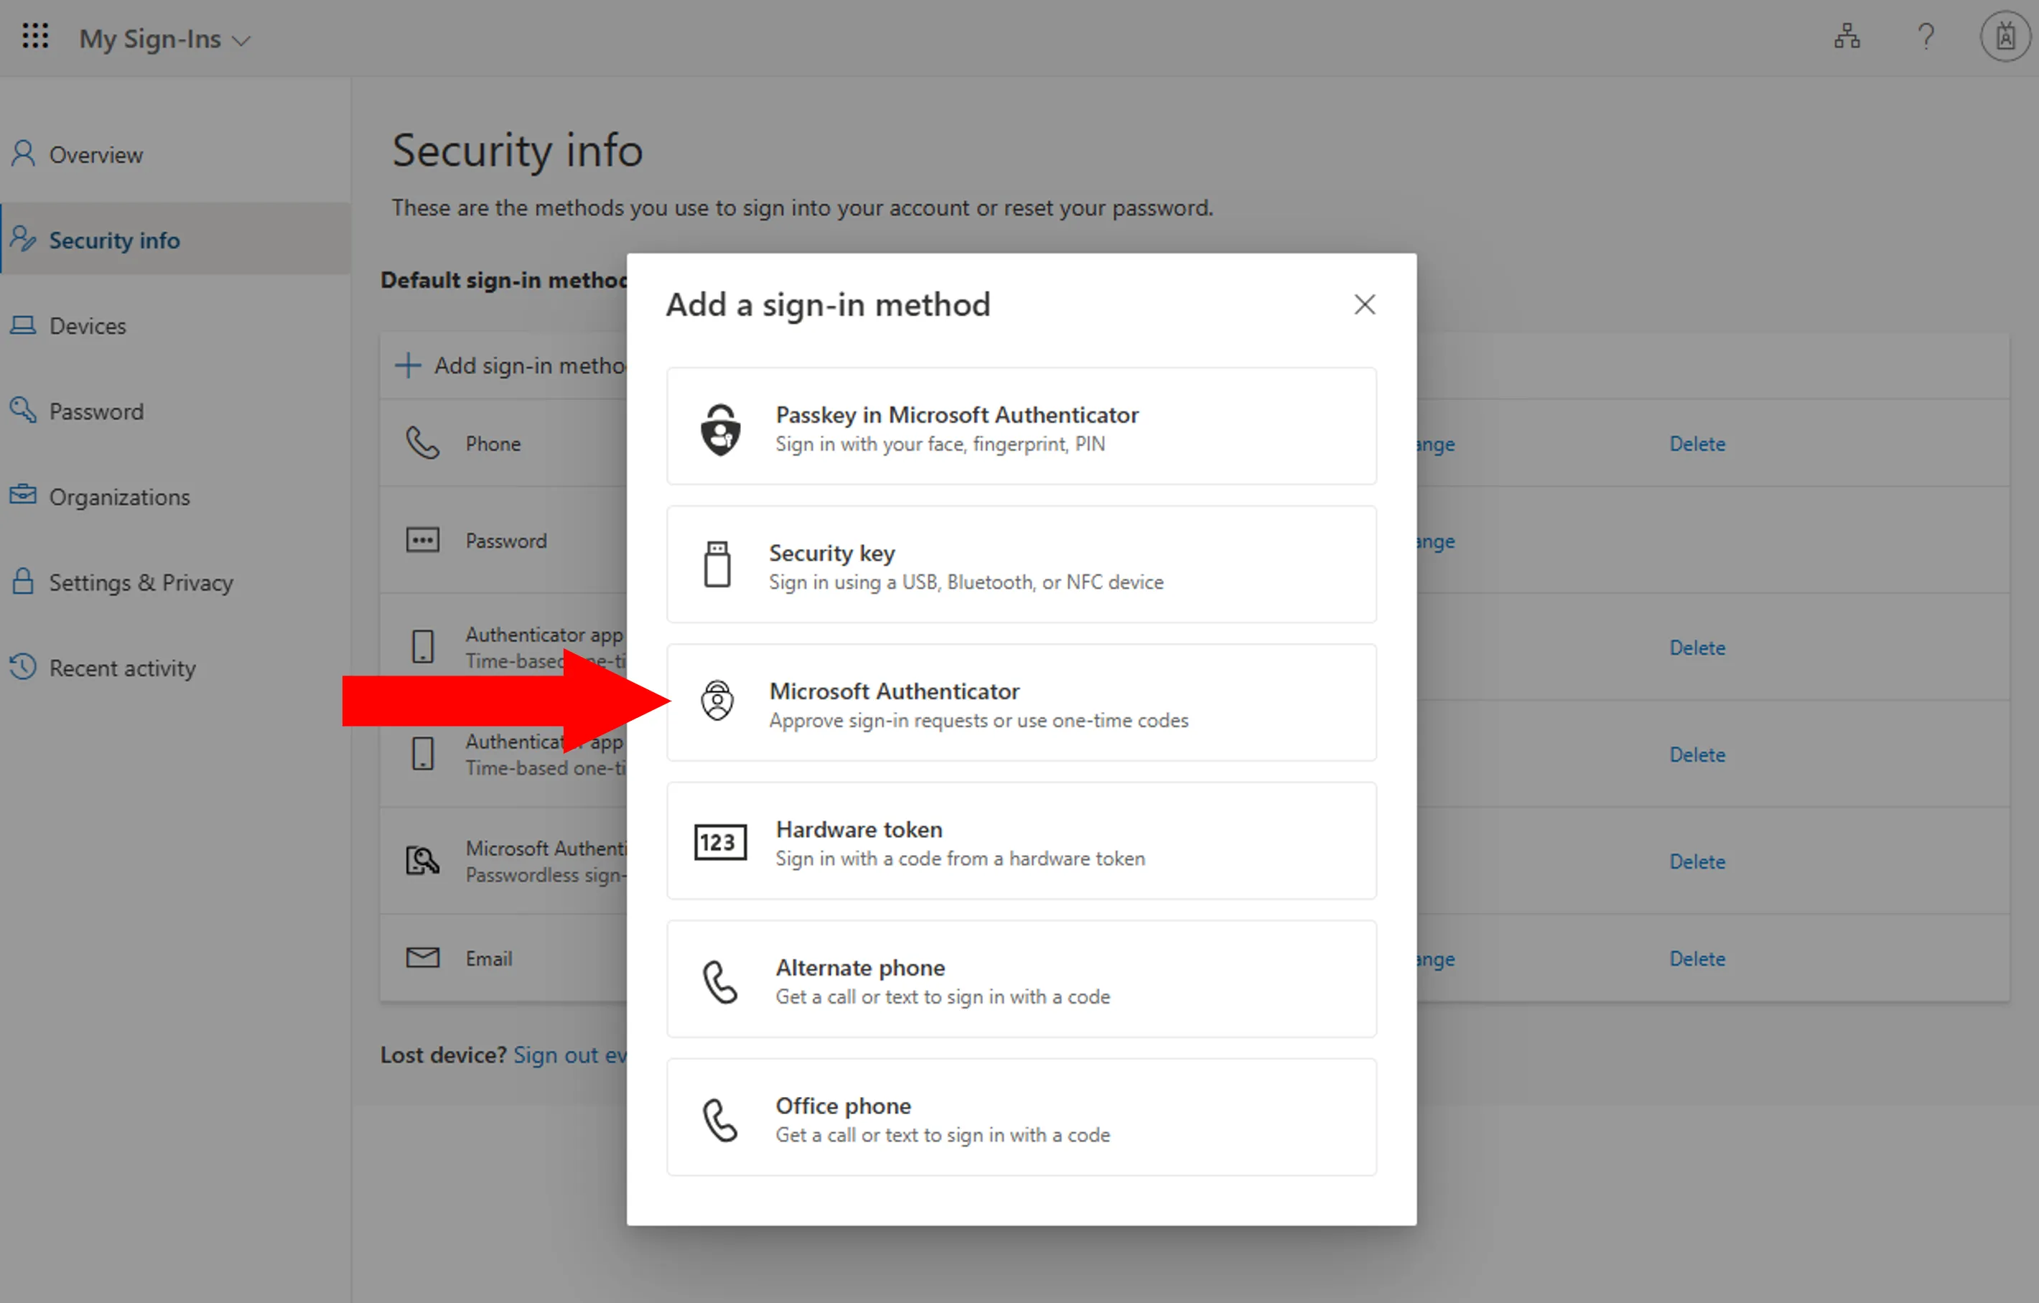Delete the Phone sign-in method

pos(1696,444)
